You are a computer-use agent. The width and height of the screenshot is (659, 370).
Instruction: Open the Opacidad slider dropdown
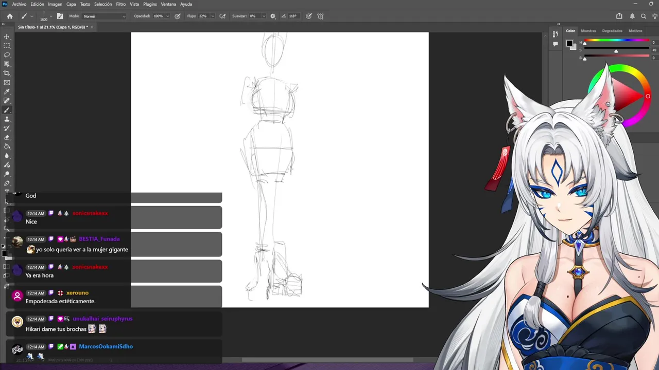168,16
